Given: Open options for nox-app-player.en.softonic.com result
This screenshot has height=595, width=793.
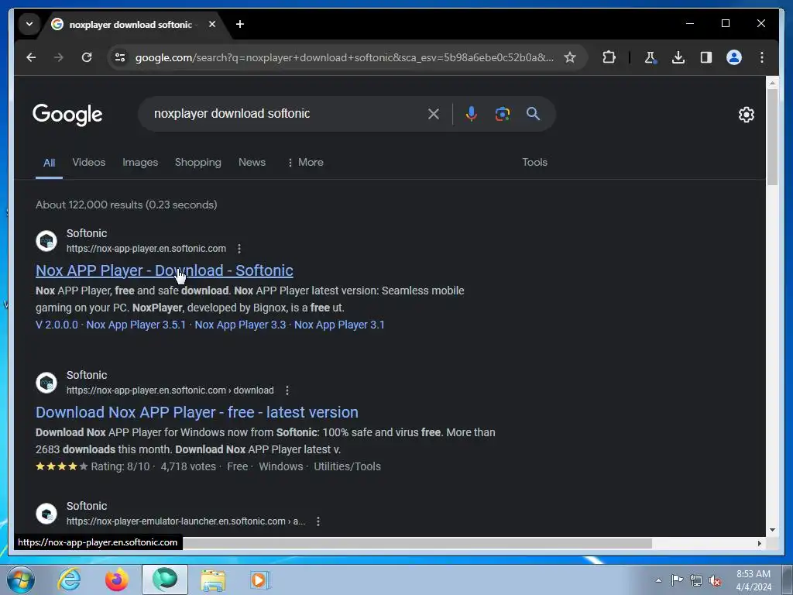Looking at the screenshot, I should point(239,249).
